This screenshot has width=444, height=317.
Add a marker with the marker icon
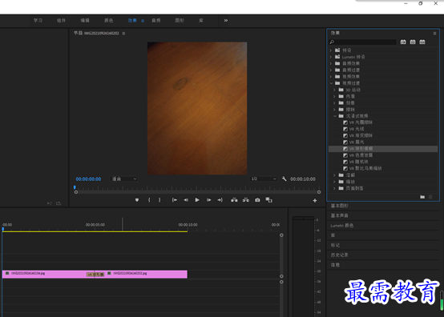[x=137, y=200]
